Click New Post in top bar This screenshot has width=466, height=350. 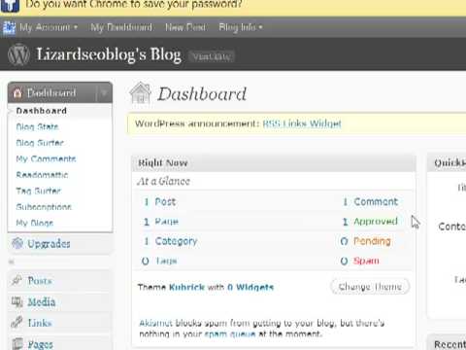[x=185, y=27]
